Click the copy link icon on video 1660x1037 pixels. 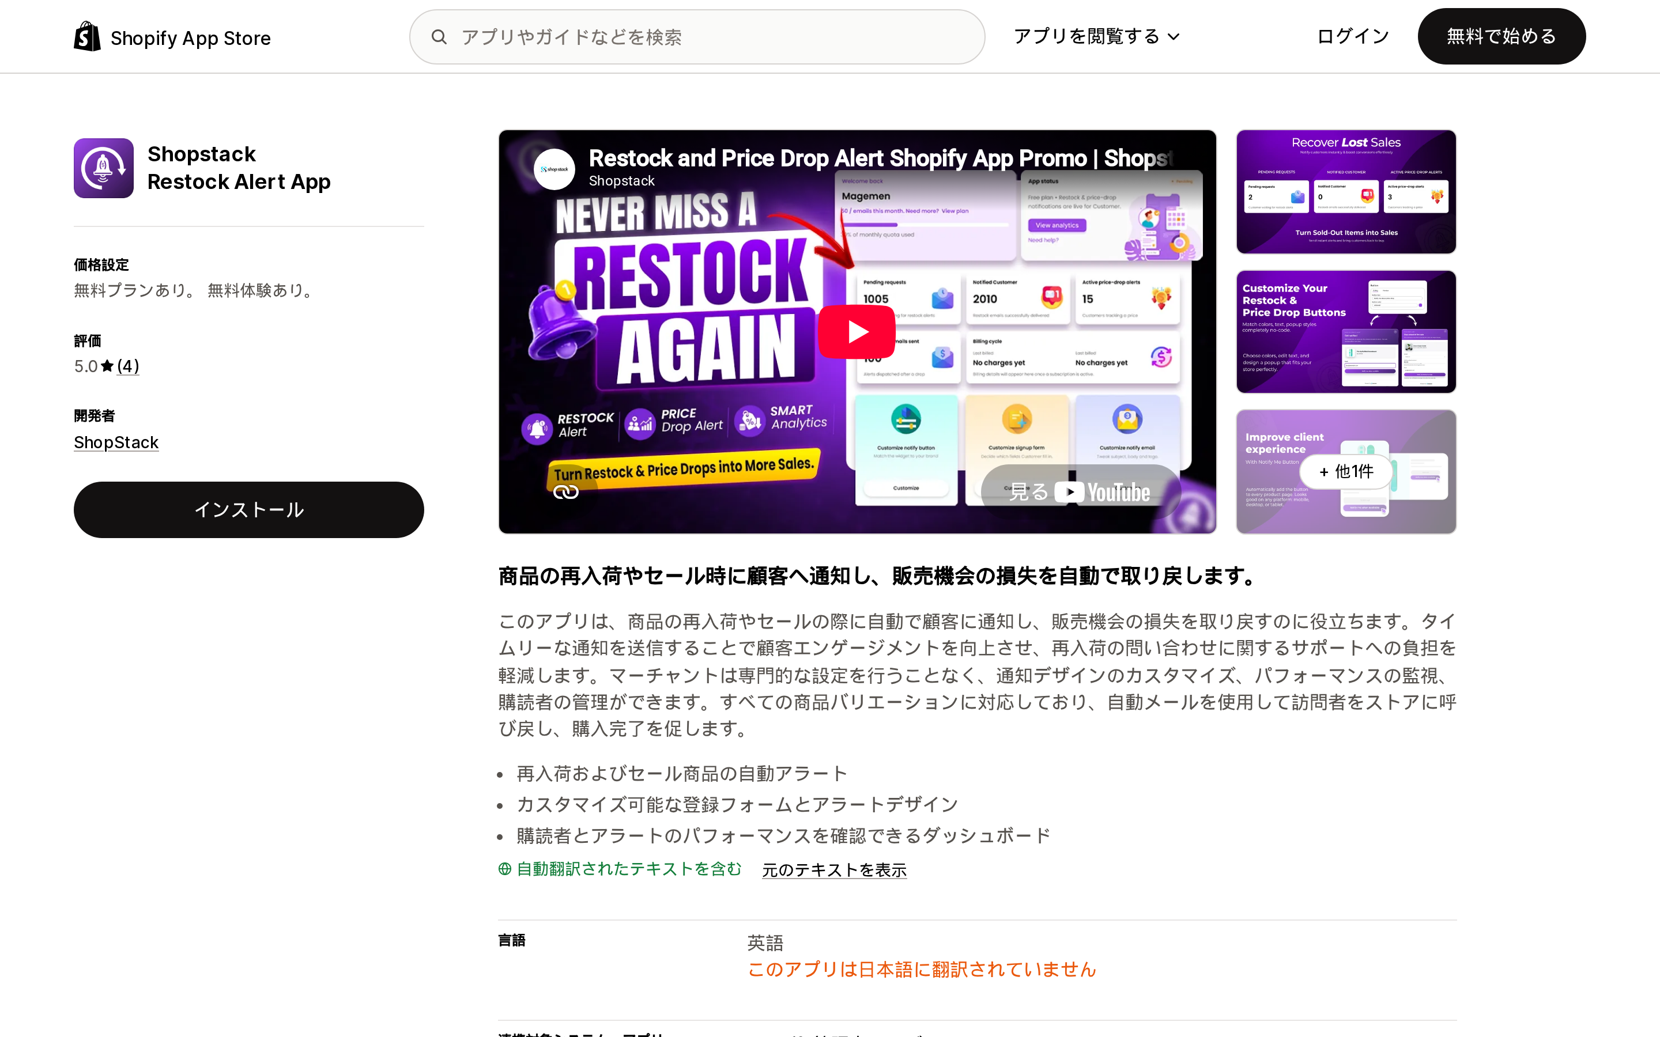[x=566, y=492]
